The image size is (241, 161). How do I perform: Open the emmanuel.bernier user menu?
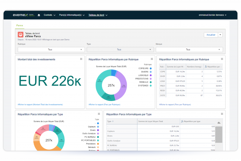pyautogui.click(x=213, y=15)
